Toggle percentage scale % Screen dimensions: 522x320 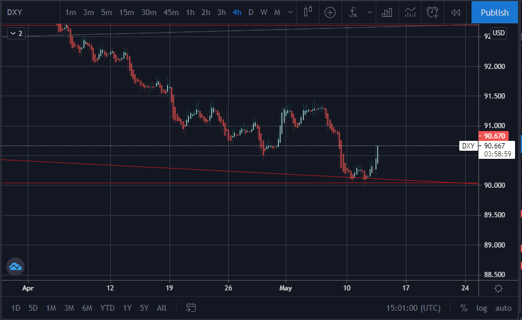(464, 308)
